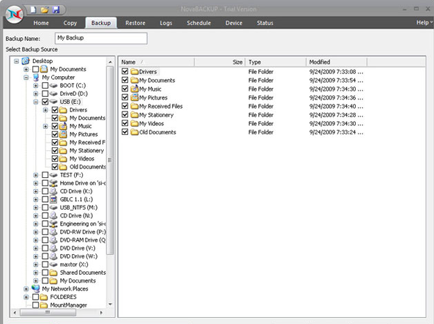Check the DVD Drive (V:) checkbox

[45, 248]
